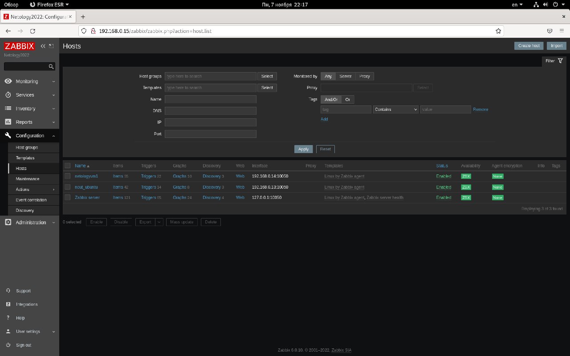Click the tag name input field

tap(346, 109)
